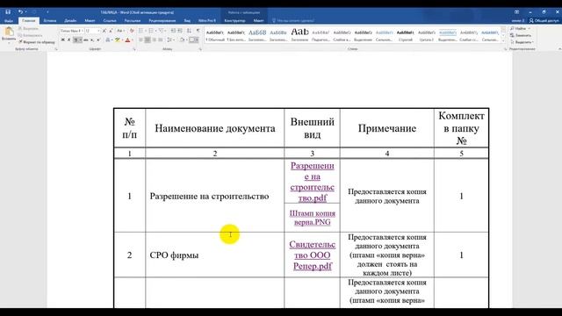Screen dimensions: 562x316
Task: Toggle italic formatting
Action: tap(68, 39)
